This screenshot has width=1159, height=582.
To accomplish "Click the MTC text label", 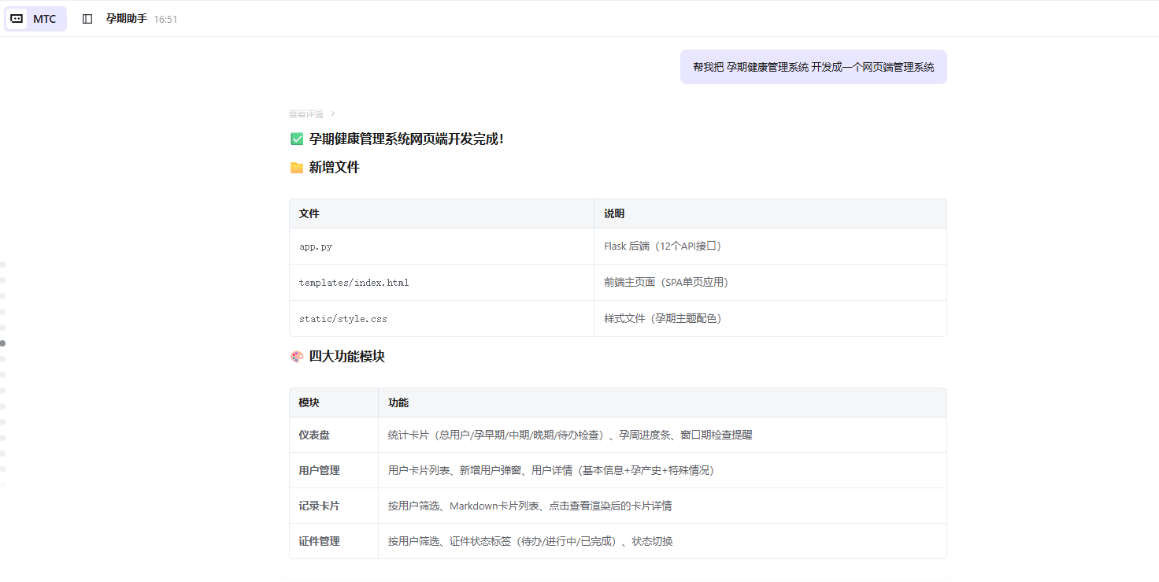I will pyautogui.click(x=45, y=19).
